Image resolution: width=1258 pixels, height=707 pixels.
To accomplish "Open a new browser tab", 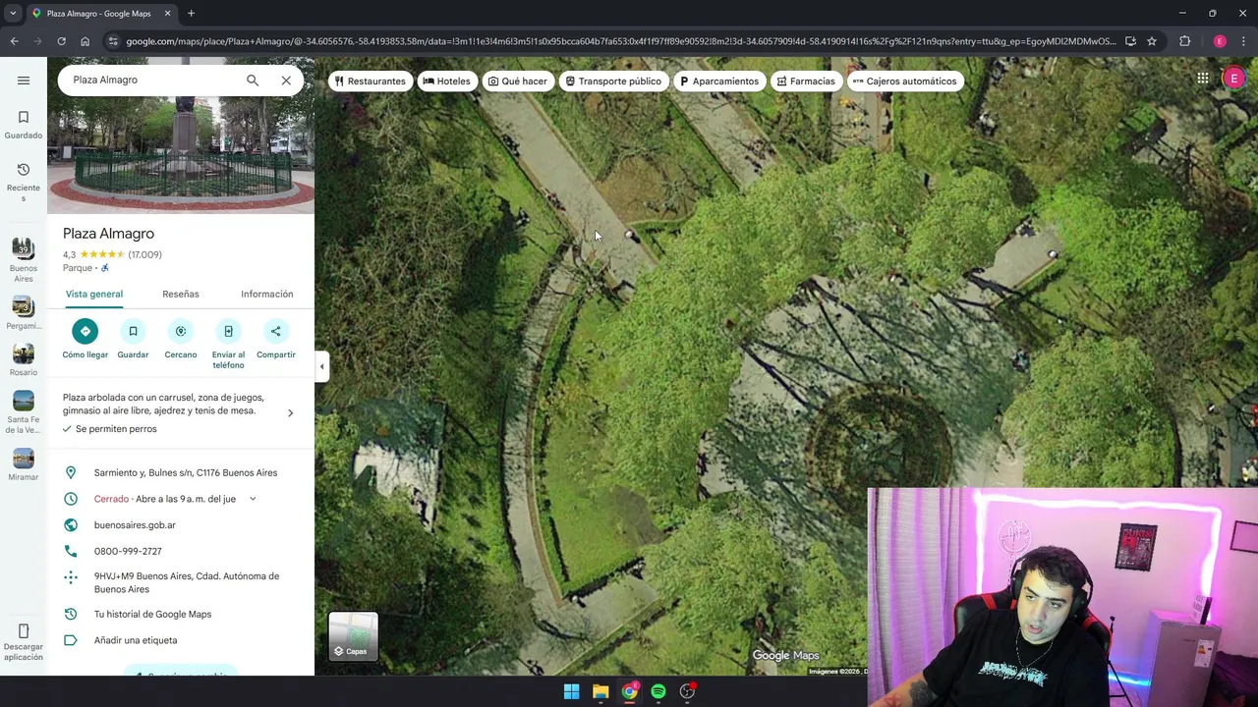I will (x=191, y=13).
